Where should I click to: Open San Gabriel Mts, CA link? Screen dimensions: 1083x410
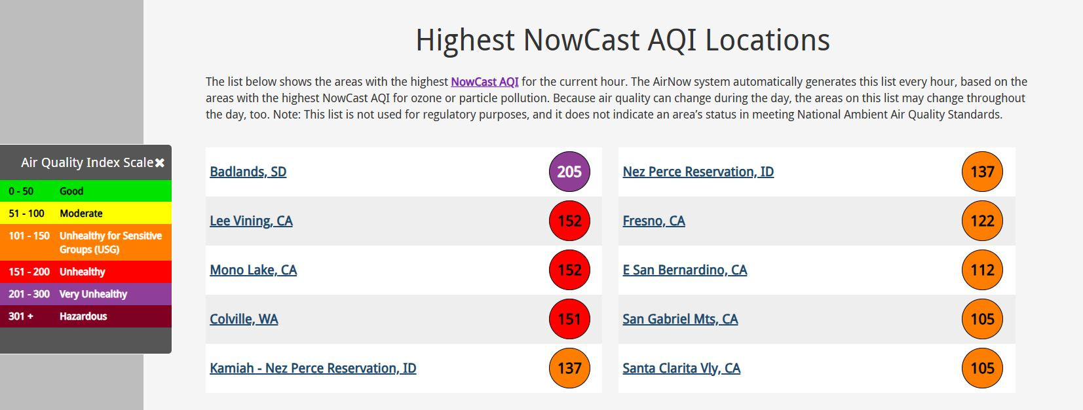tap(680, 319)
